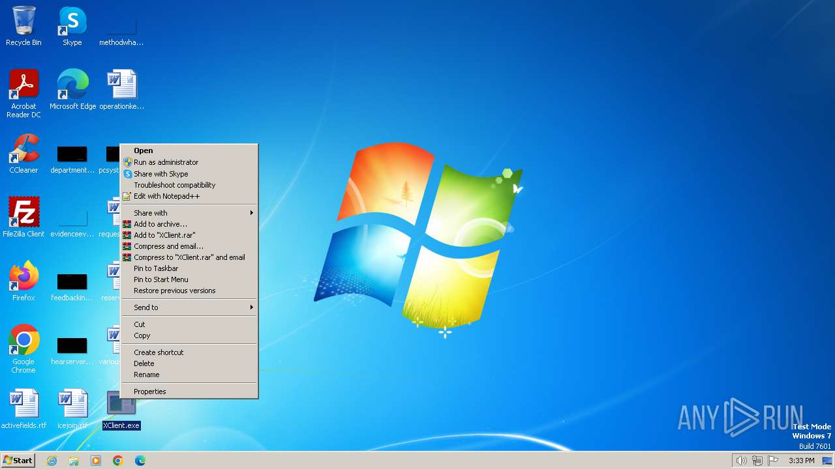The height and width of the screenshot is (469, 835).
Task: Choose Rename in the context menu
Action: pyautogui.click(x=189, y=375)
